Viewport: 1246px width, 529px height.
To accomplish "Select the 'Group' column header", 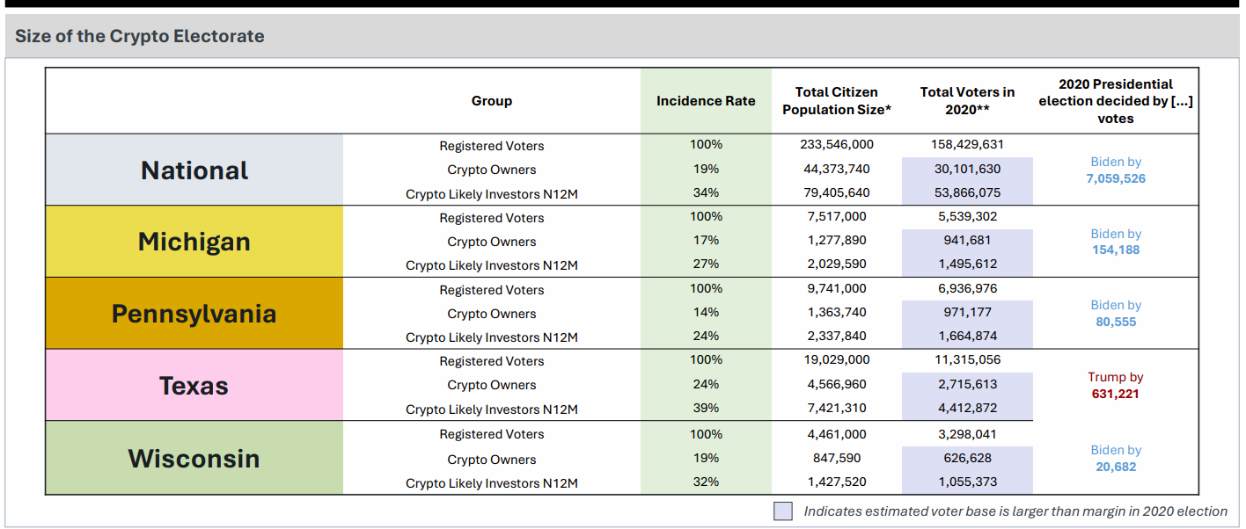I will point(492,101).
